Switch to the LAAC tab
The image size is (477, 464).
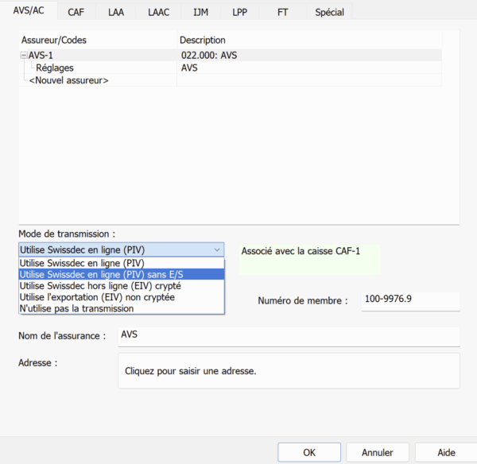pos(158,12)
